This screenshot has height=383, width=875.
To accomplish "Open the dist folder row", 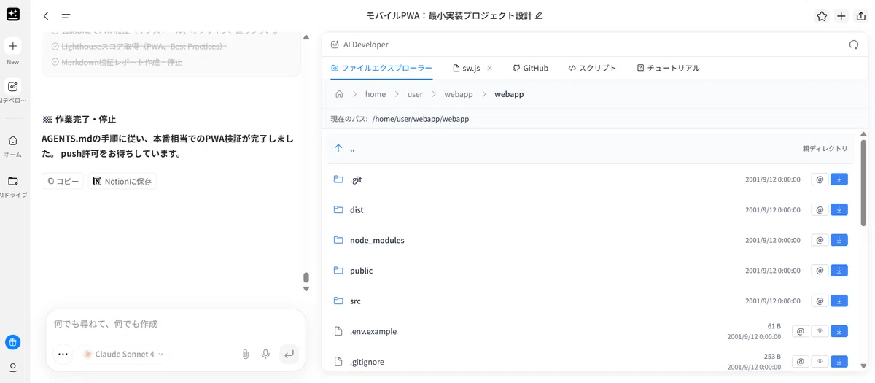I will pos(591,210).
